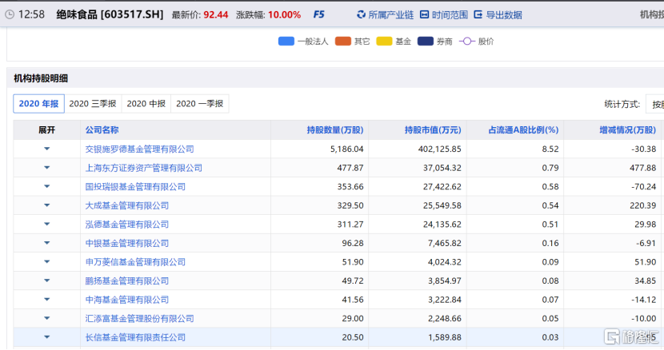The image size is (664, 350).
Task: Open the 所属产业链 link
Action: point(390,15)
